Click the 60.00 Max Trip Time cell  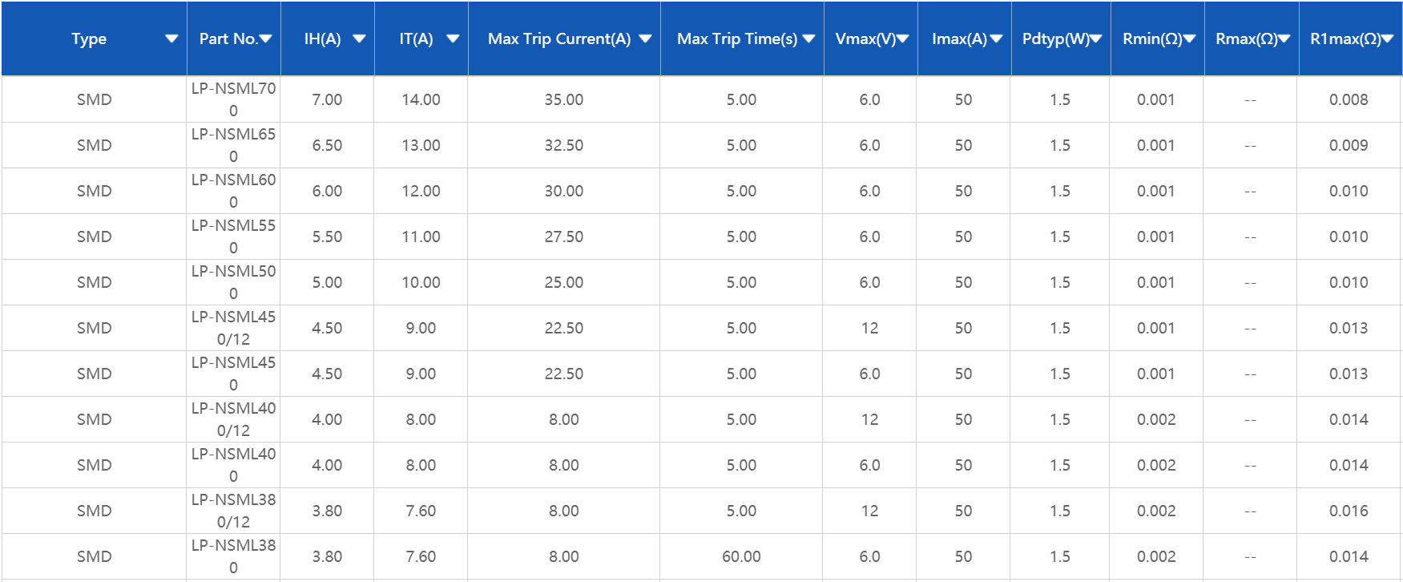[x=741, y=556]
